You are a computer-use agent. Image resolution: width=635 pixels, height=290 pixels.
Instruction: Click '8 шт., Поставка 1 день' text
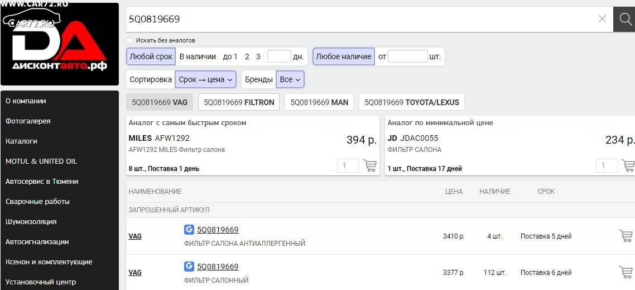click(164, 168)
